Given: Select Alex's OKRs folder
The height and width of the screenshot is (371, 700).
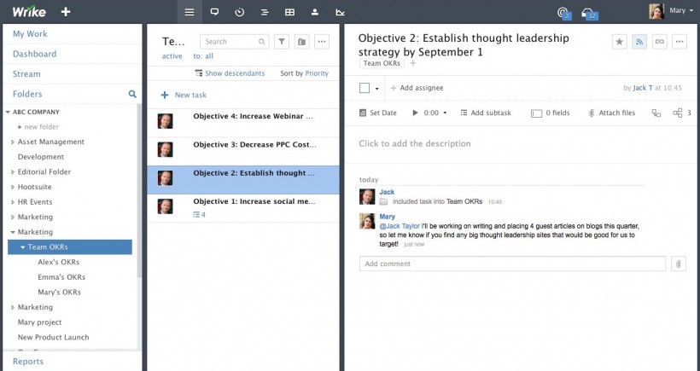Looking at the screenshot, I should pyautogui.click(x=59, y=262).
